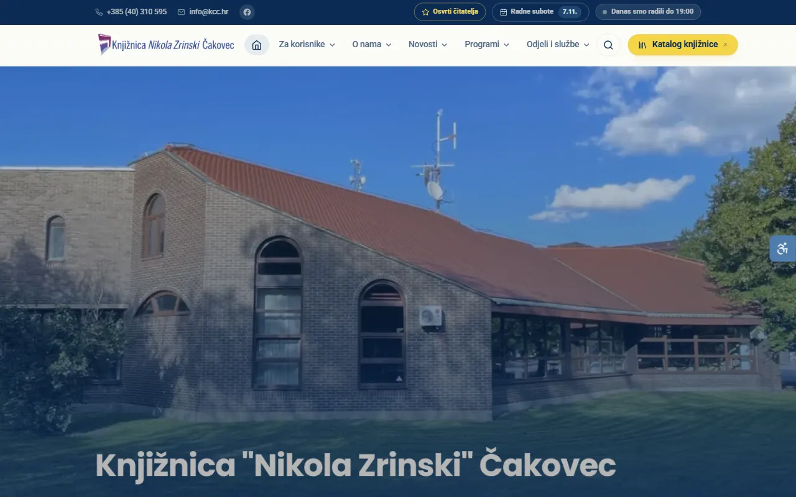Expand the O nama chevron
The width and height of the screenshot is (796, 497).
[389, 45]
